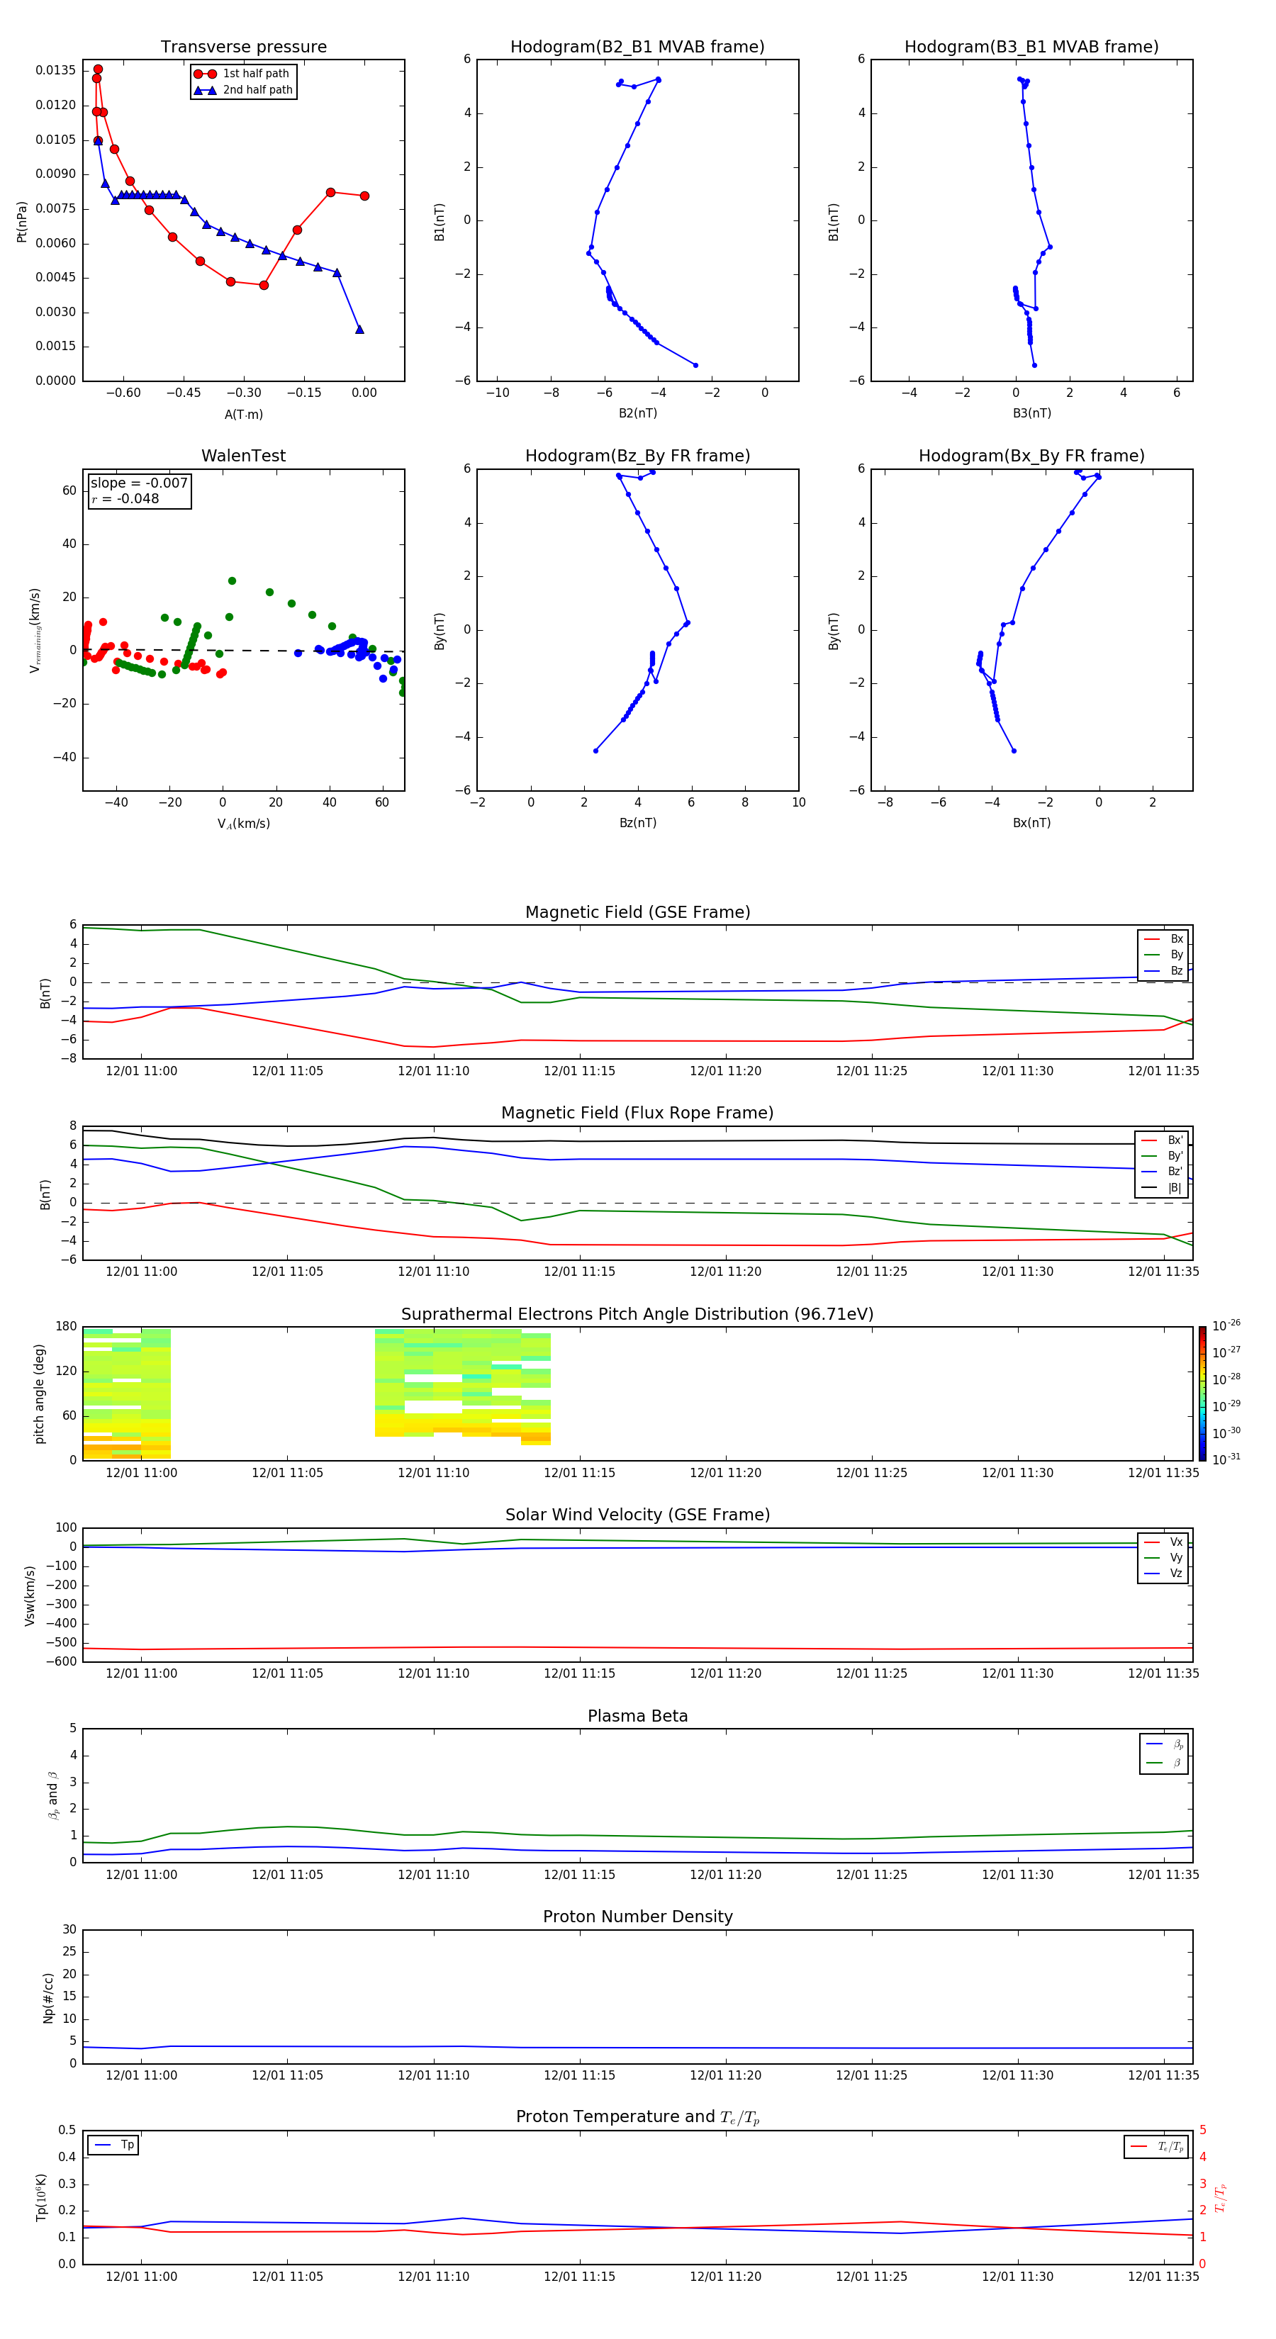The height and width of the screenshot is (2339, 1276).
Task: Click the 10^-26 colorbar label
Action: point(1226,1325)
